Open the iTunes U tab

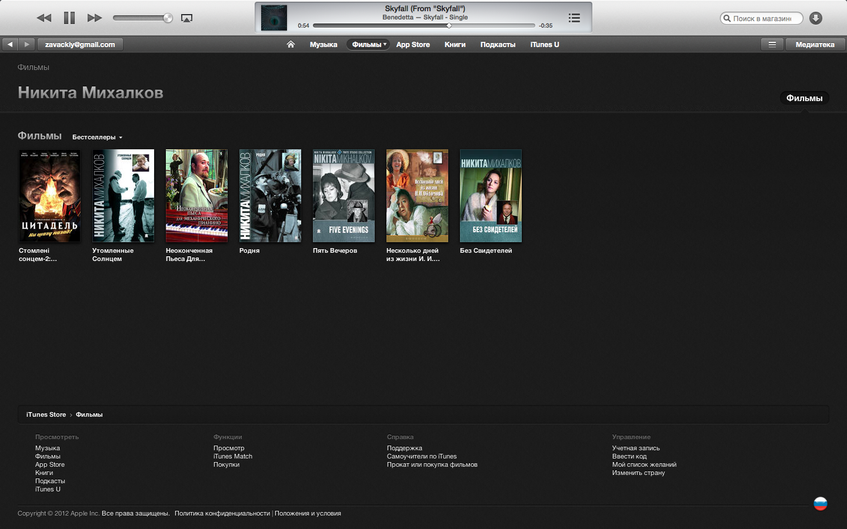545,45
